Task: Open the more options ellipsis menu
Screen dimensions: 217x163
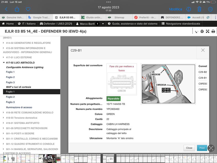Action: coord(210,9)
